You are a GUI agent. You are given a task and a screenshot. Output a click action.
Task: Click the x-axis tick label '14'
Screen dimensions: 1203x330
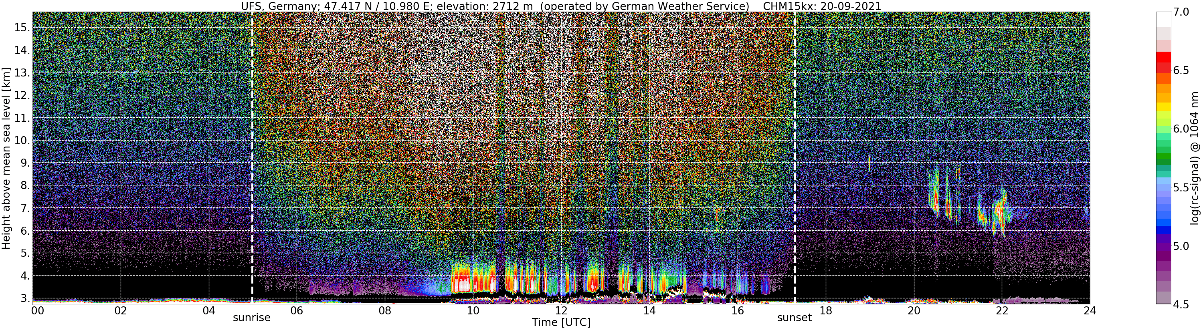pos(649,311)
